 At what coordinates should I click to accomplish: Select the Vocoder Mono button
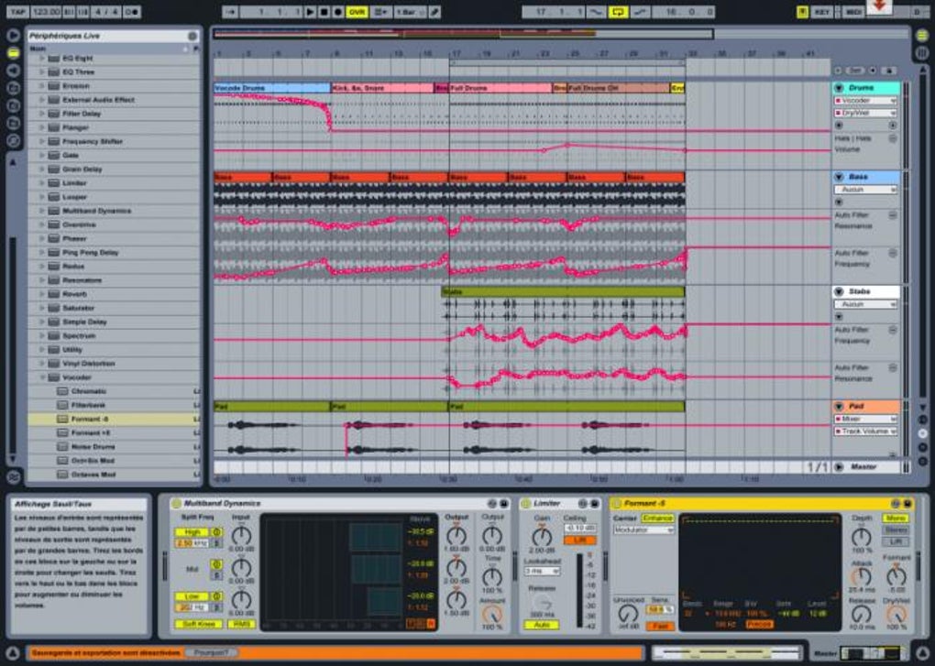click(896, 519)
